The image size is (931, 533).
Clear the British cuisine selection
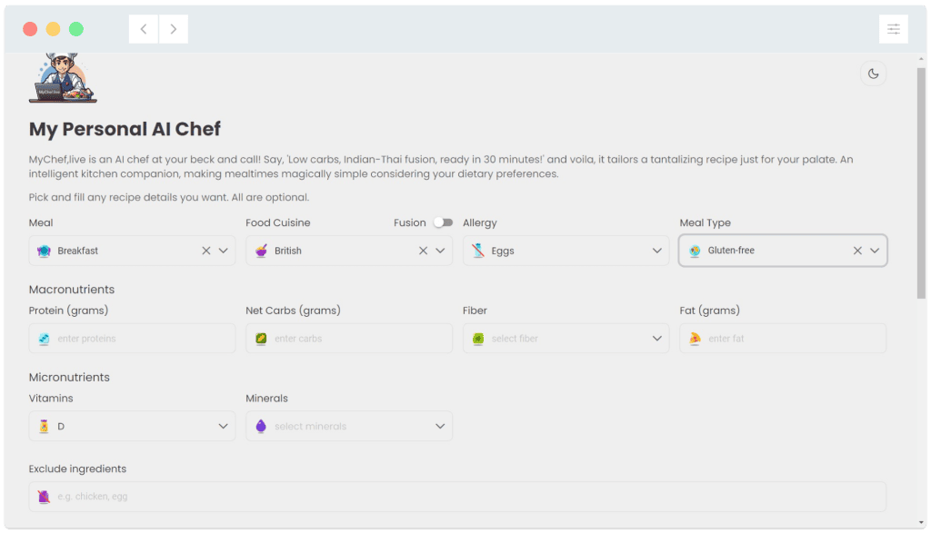[423, 251]
